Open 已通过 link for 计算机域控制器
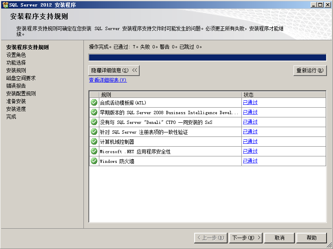Viewport: 333px width, 249px height. click(x=250, y=141)
